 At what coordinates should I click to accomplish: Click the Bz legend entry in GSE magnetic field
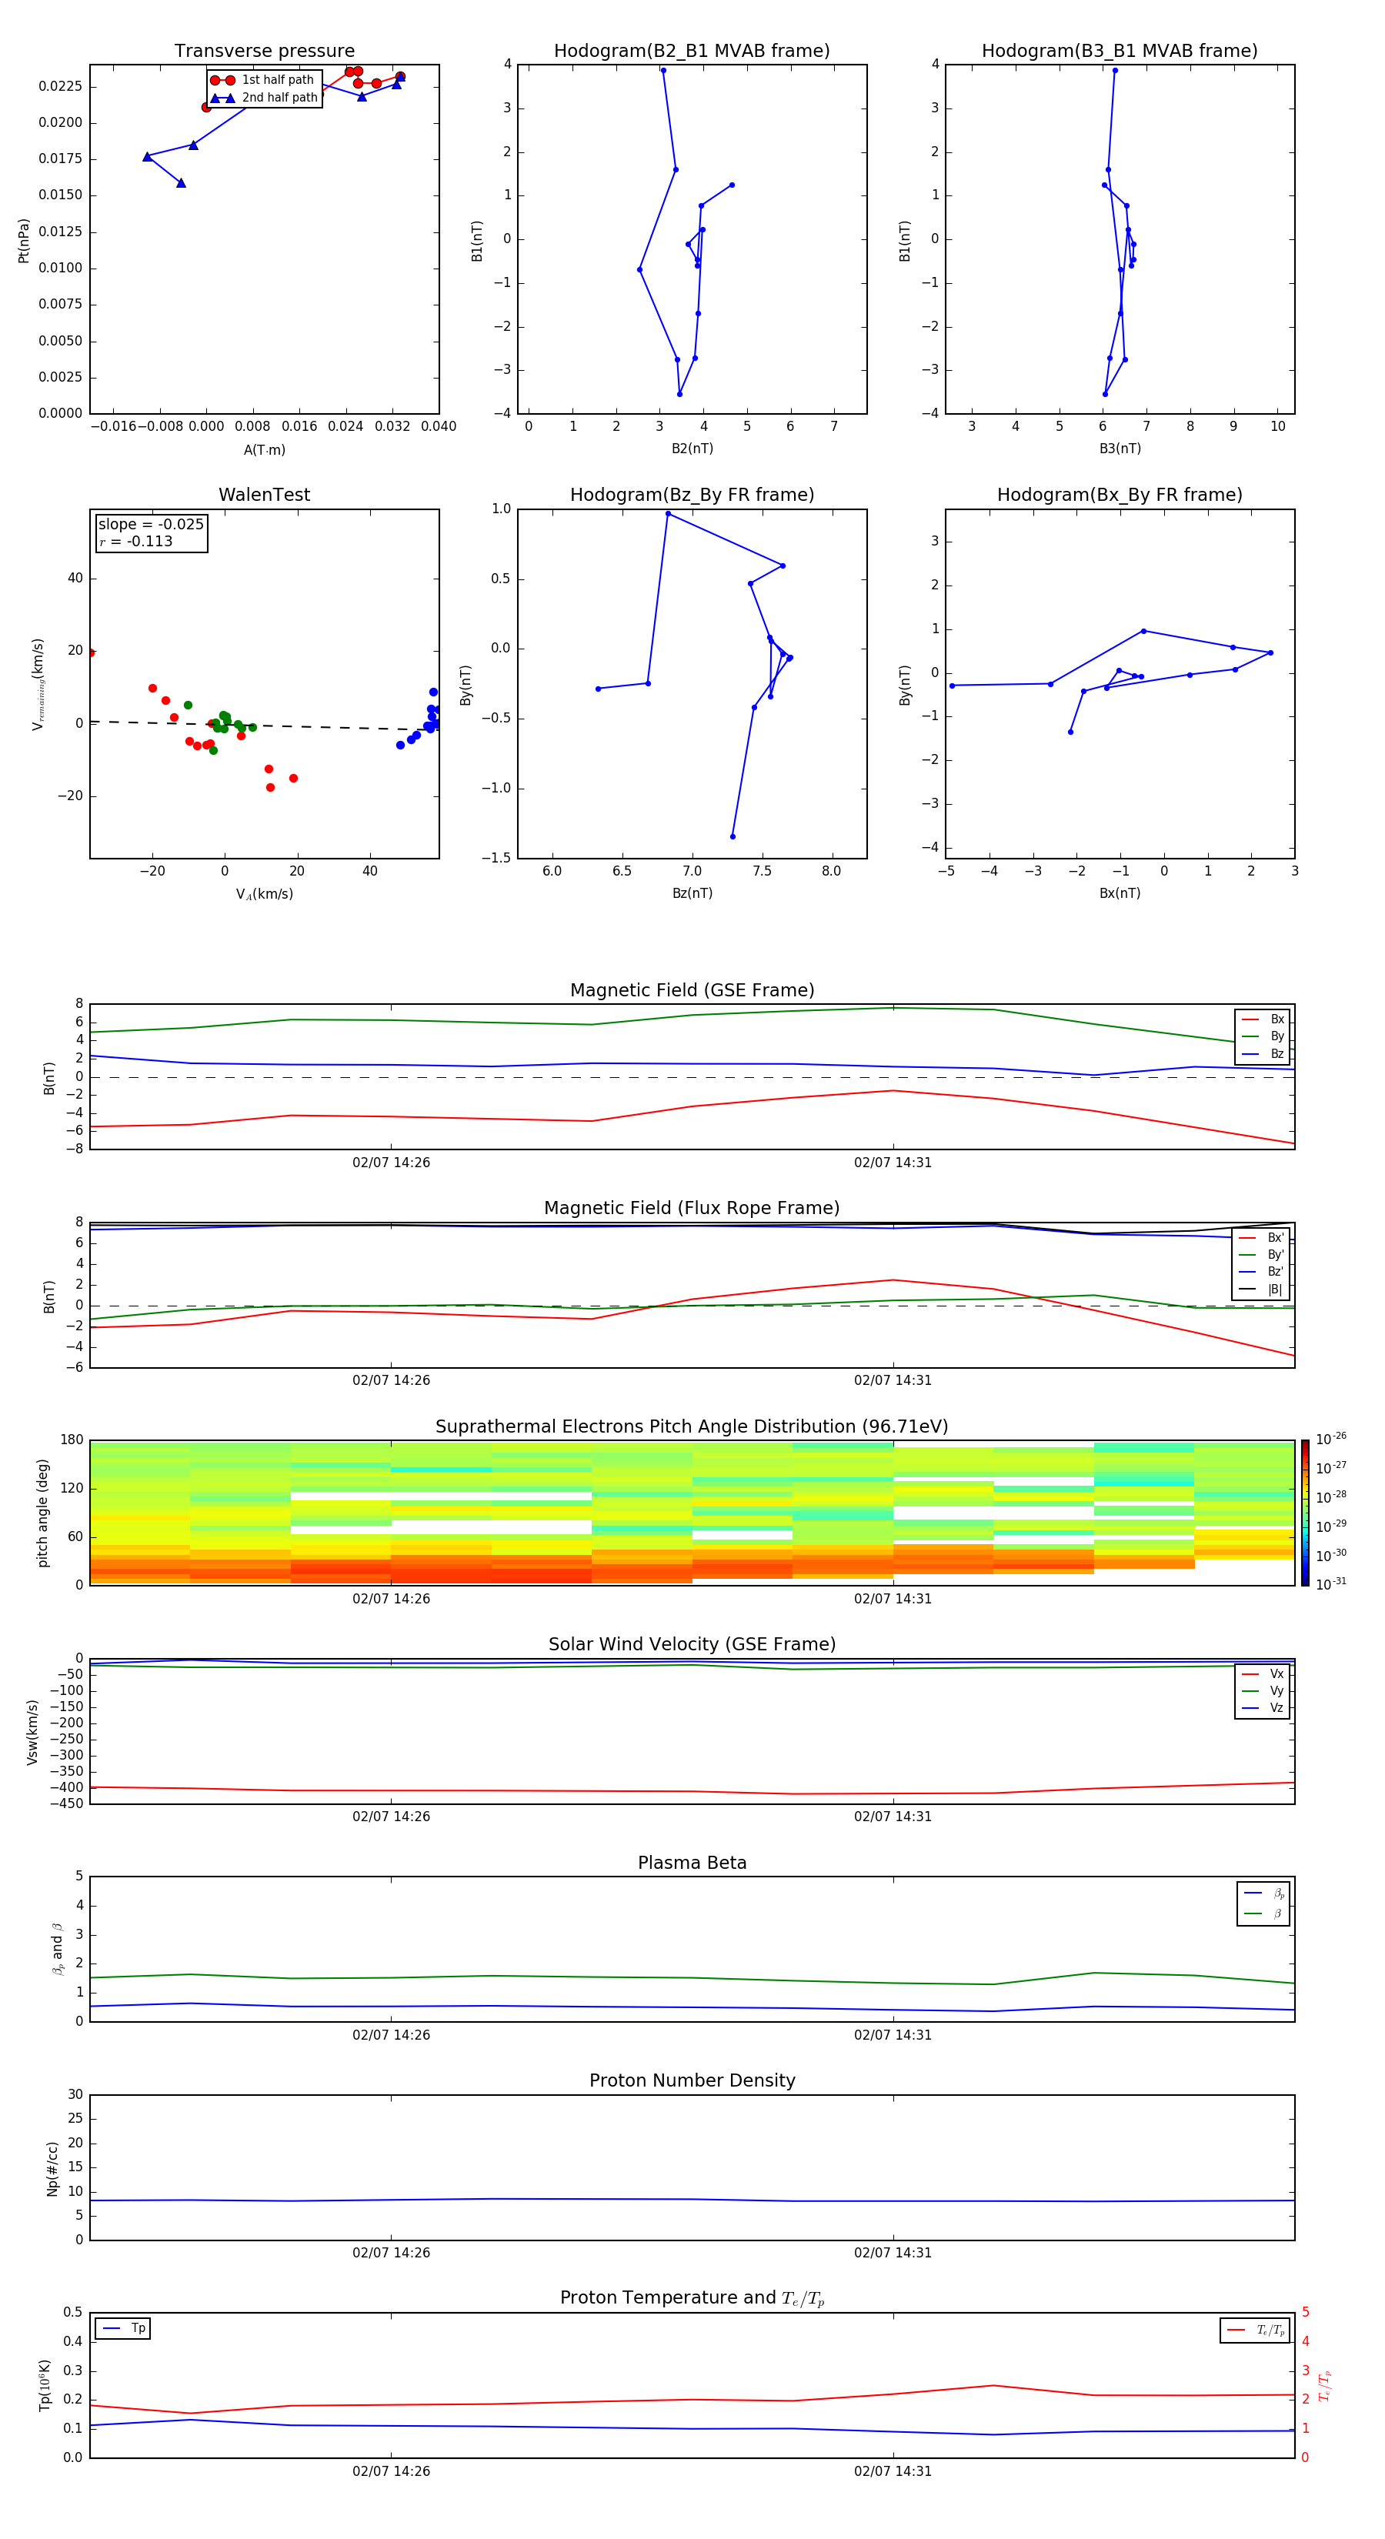[1263, 1055]
